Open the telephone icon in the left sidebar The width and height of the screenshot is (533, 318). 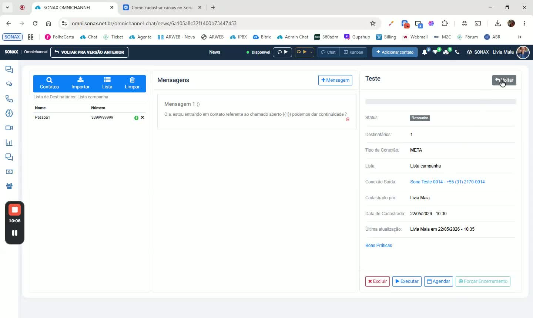[x=9, y=99]
